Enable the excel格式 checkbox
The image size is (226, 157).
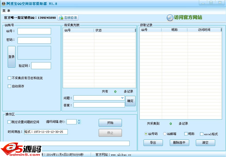[202, 134]
